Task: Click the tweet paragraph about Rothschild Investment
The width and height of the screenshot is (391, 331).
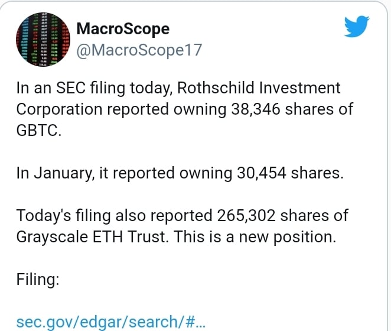Action: pyautogui.click(x=177, y=109)
